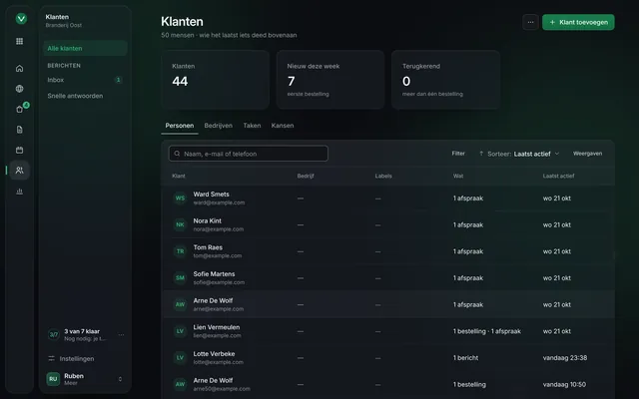
Task: Click the NK avatar of Nora Kint
Action: click(180, 224)
